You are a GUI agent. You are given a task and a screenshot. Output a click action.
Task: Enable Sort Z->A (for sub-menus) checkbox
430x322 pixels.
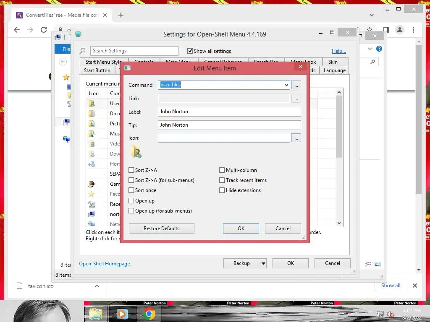tap(131, 180)
